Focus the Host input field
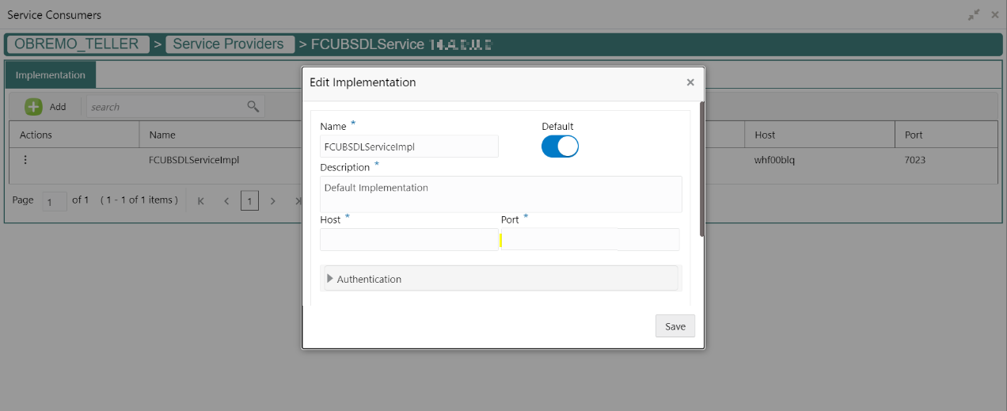 pos(409,239)
